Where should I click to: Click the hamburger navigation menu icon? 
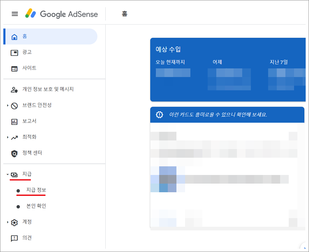point(14,14)
